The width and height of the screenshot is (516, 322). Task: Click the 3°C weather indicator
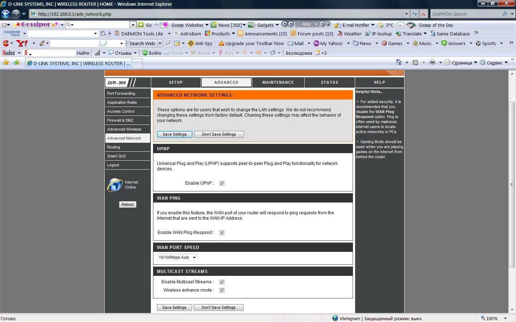(385, 25)
